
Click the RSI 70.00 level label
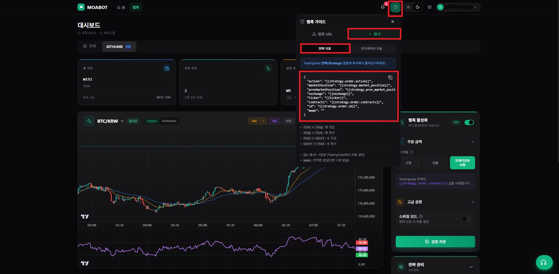(x=362, y=243)
